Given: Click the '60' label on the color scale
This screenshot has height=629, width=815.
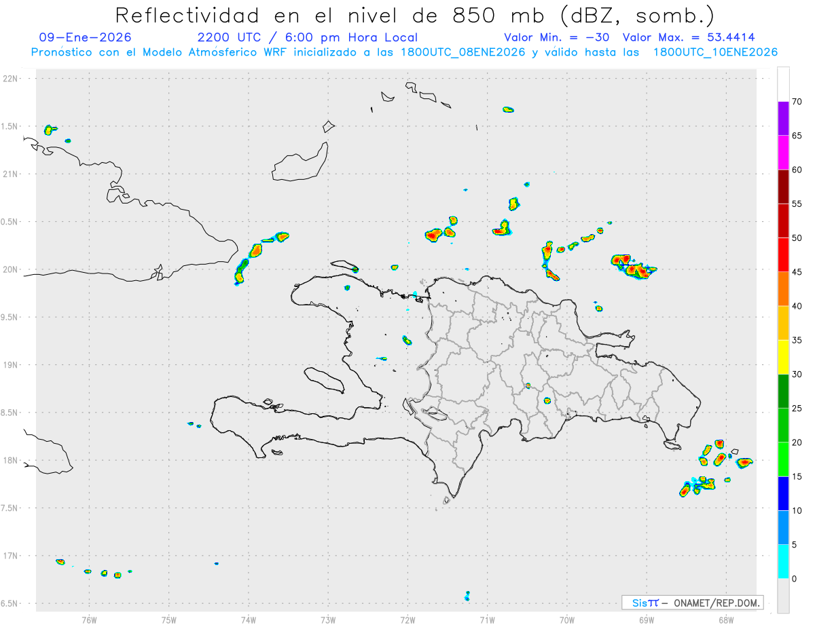Looking at the screenshot, I should (797, 170).
